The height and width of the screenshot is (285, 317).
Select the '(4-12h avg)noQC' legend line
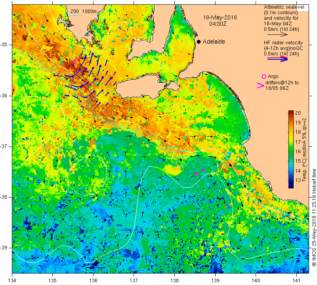tap(283, 48)
